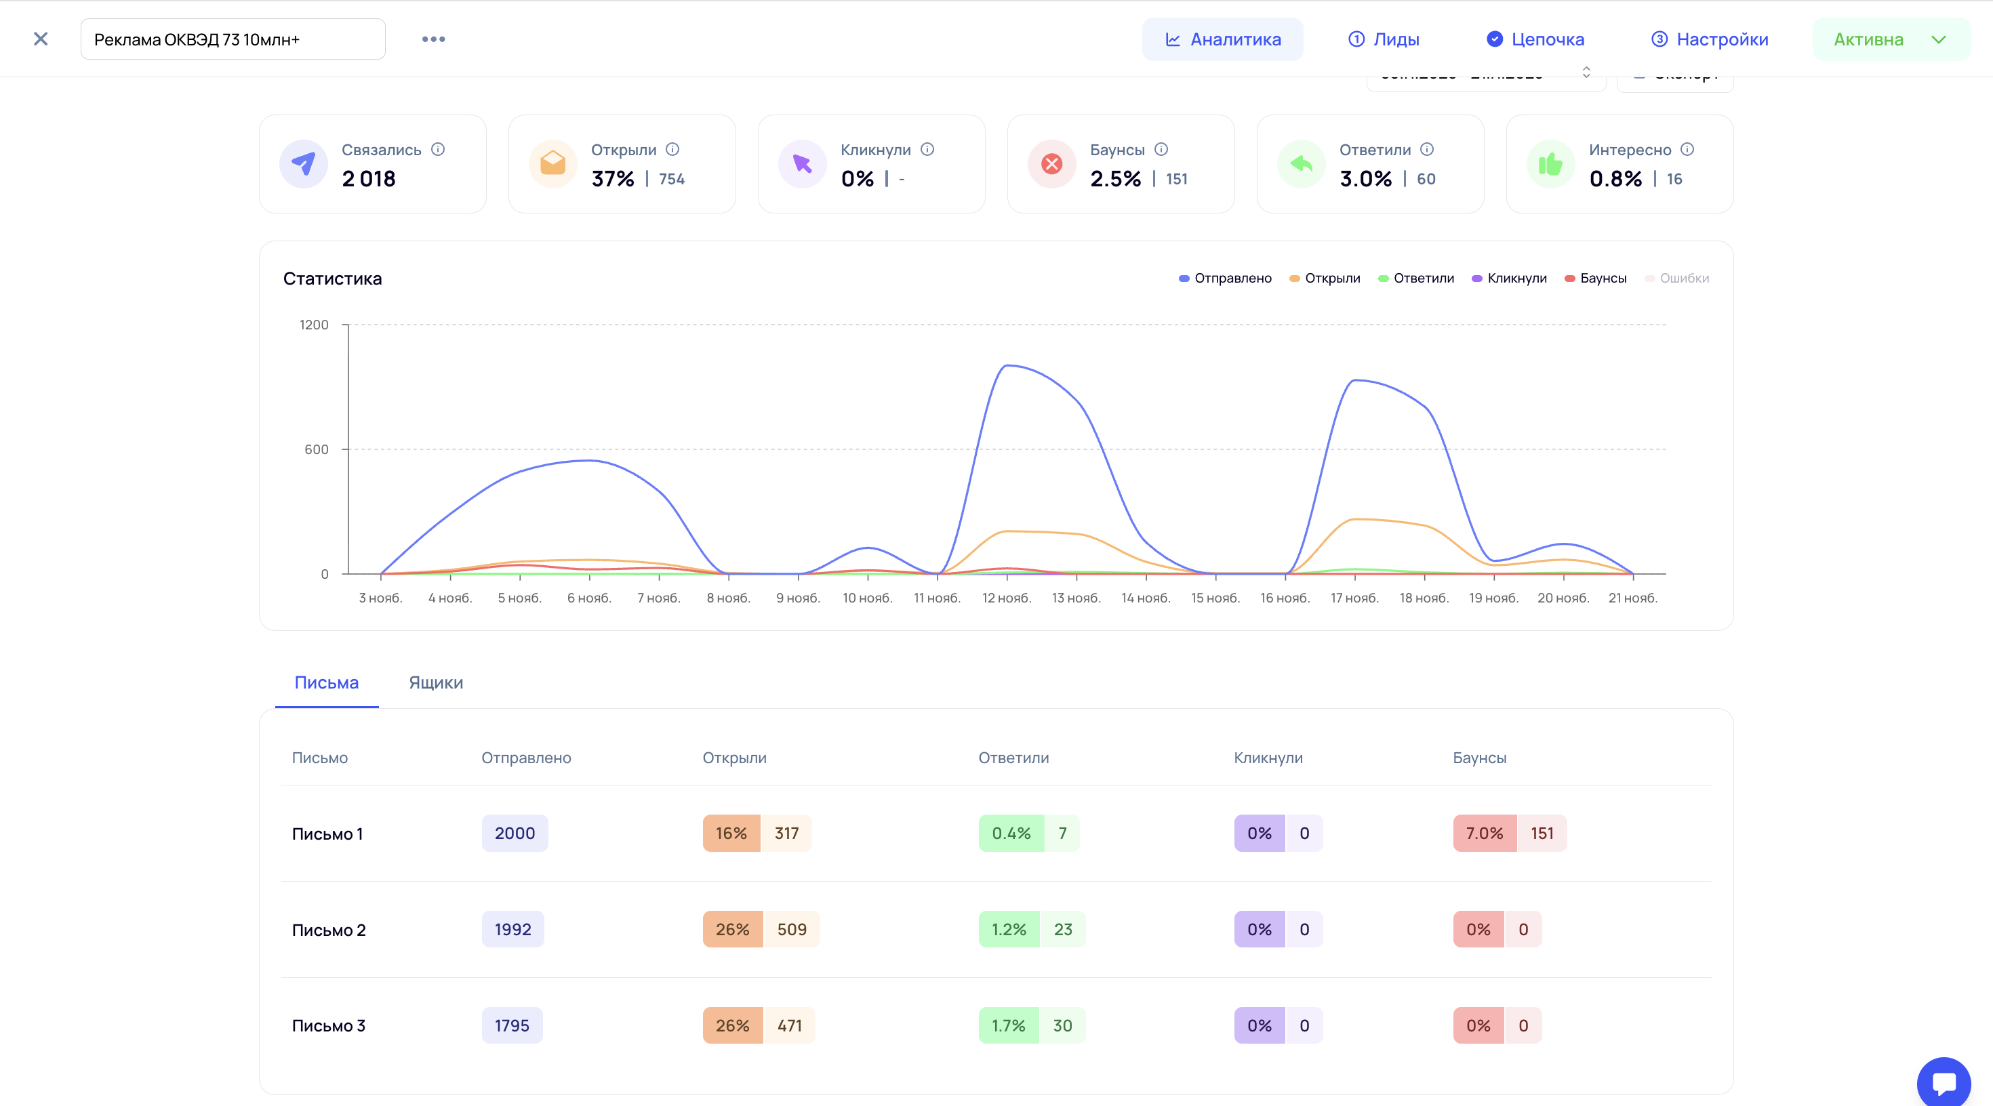Switch to the Ящики tab

pyautogui.click(x=436, y=683)
